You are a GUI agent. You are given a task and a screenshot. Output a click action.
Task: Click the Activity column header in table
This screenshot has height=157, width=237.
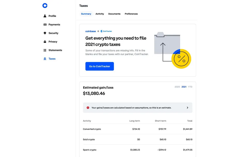click(87, 121)
